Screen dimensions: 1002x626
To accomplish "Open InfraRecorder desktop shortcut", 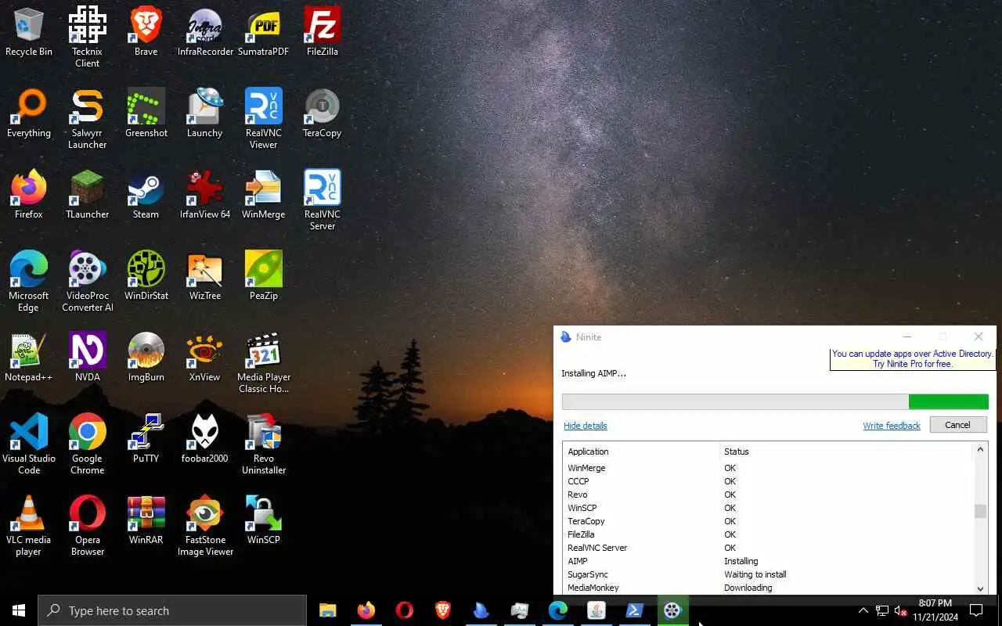I will (x=205, y=33).
